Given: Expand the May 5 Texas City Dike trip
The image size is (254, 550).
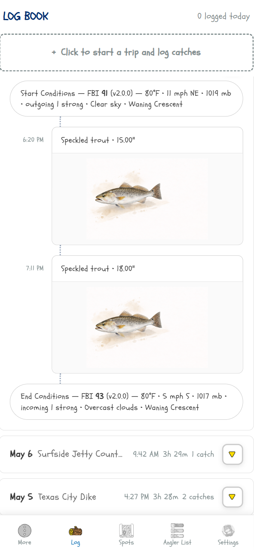Looking at the screenshot, I should 233,497.
